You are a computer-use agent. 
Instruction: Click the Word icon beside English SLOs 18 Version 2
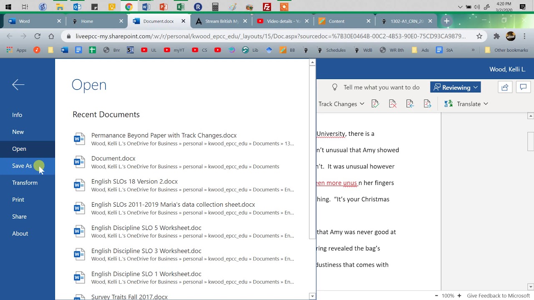(79, 185)
